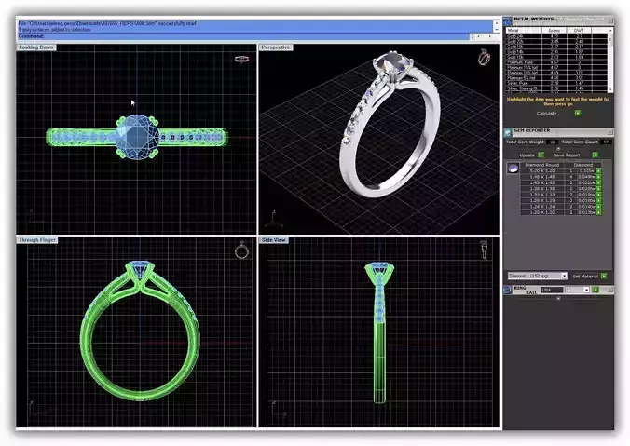Viewport: 630px width, 446px height.
Task: Click the green Update go button
Action: click(541, 155)
